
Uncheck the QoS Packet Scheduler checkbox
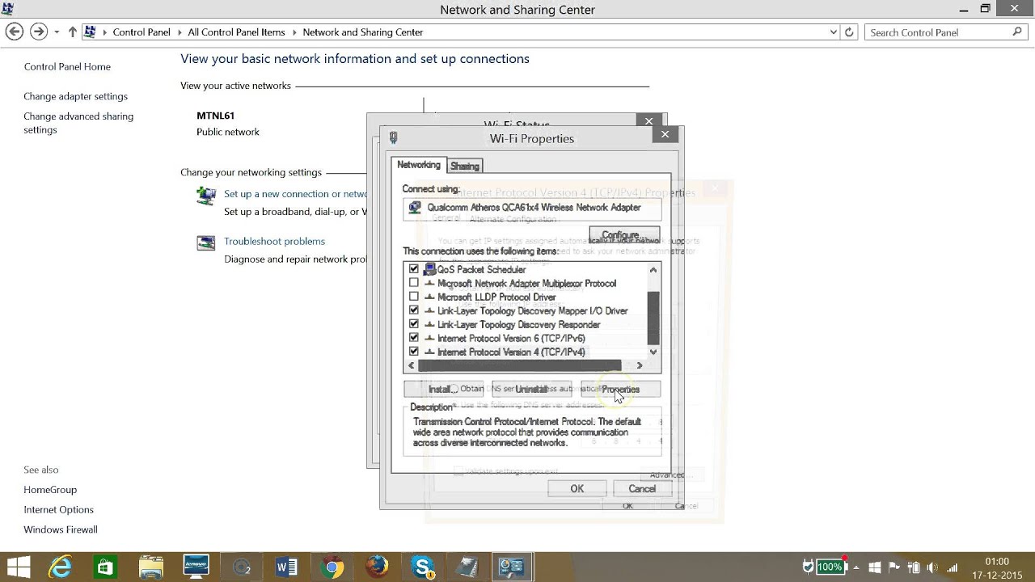(414, 269)
